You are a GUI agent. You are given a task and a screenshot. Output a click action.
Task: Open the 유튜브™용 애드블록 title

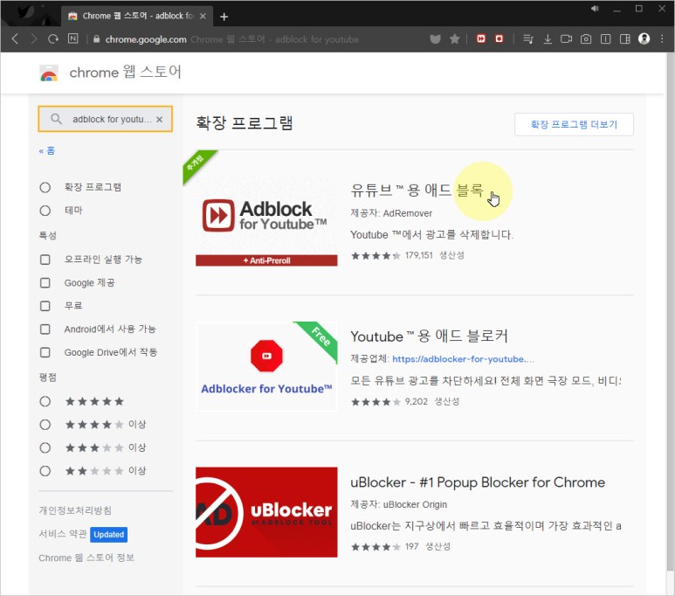pyautogui.click(x=417, y=190)
